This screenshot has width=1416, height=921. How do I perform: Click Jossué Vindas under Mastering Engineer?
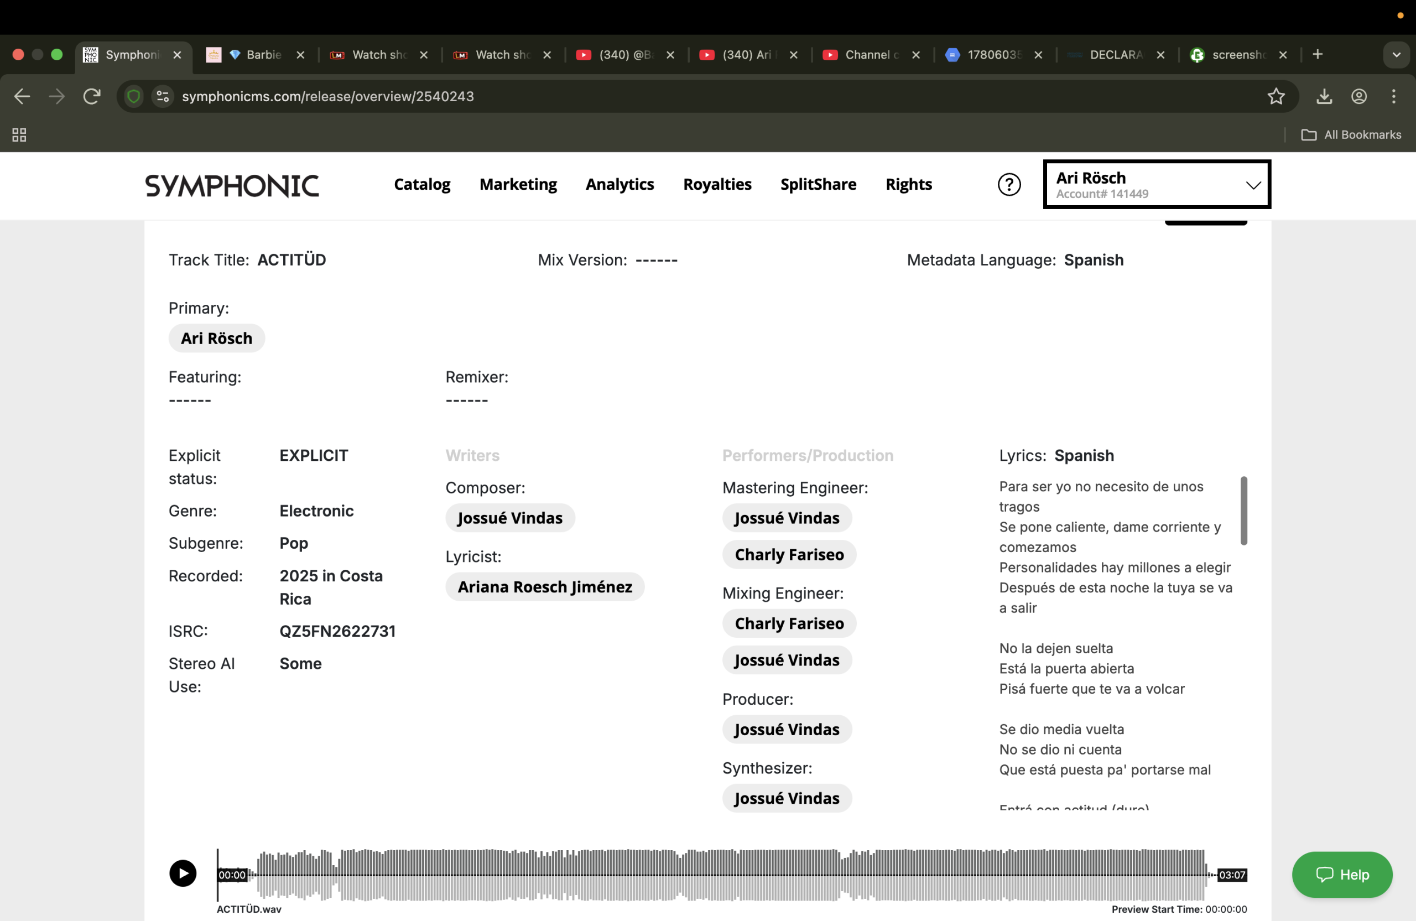pos(787,518)
